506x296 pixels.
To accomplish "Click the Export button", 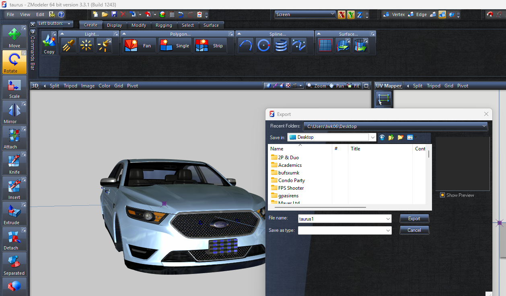I will 414,219.
